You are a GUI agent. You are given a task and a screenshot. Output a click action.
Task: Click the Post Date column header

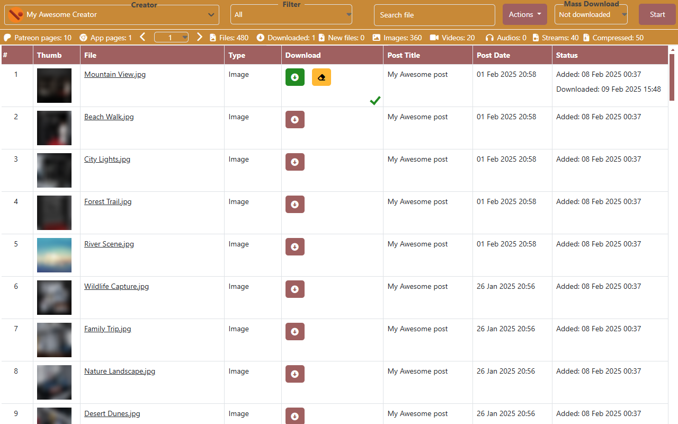click(x=493, y=55)
